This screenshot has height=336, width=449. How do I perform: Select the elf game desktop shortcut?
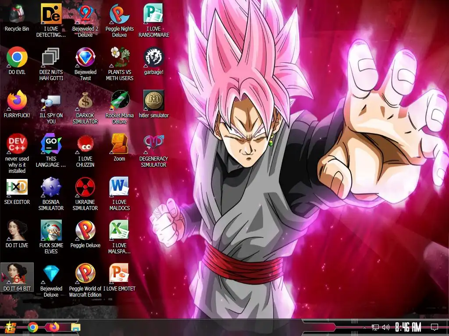click(51, 237)
